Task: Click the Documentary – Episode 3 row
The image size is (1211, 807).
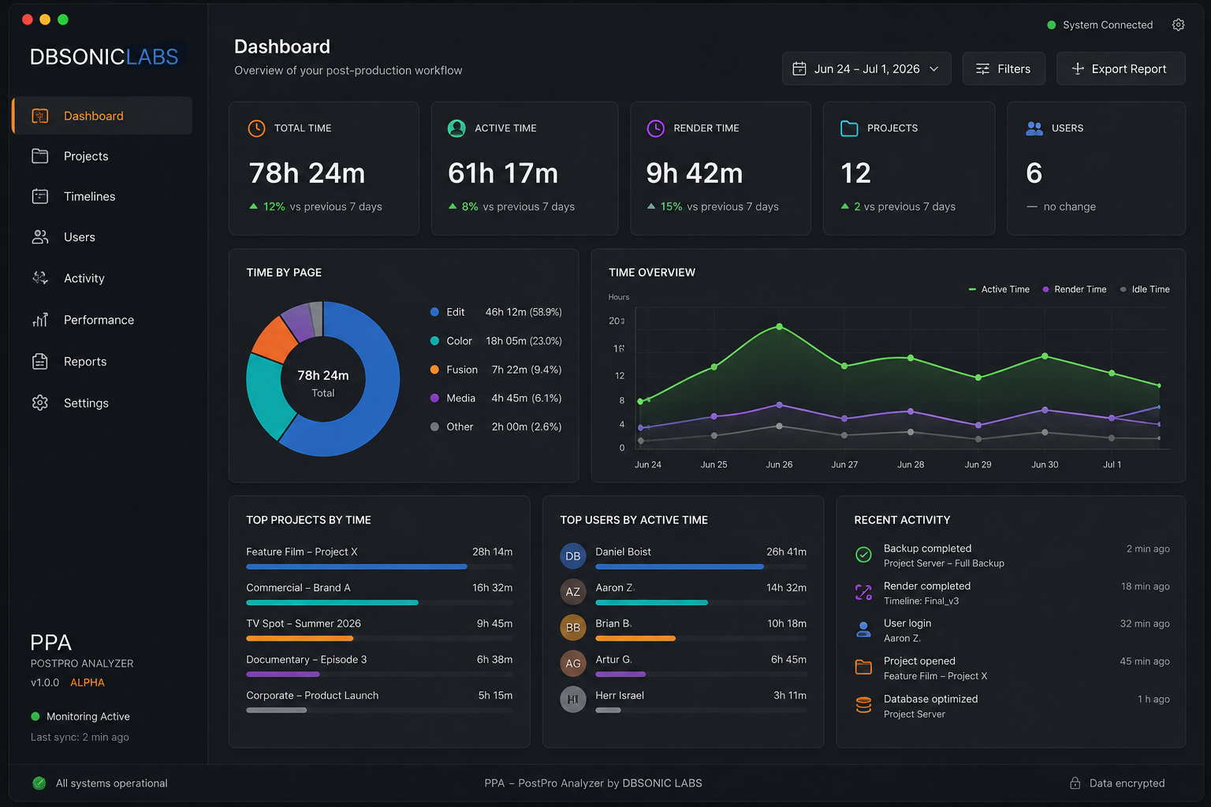Action: pyautogui.click(x=379, y=666)
